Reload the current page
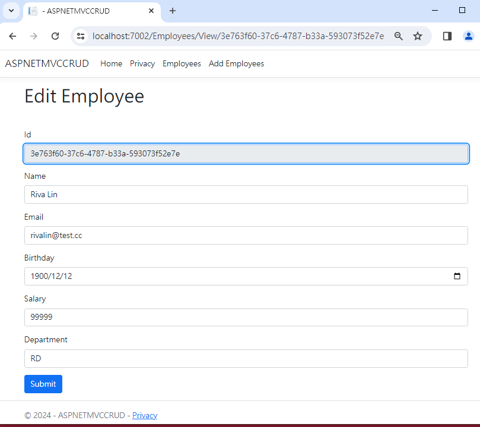Viewport: 480px width, 427px height. (55, 36)
